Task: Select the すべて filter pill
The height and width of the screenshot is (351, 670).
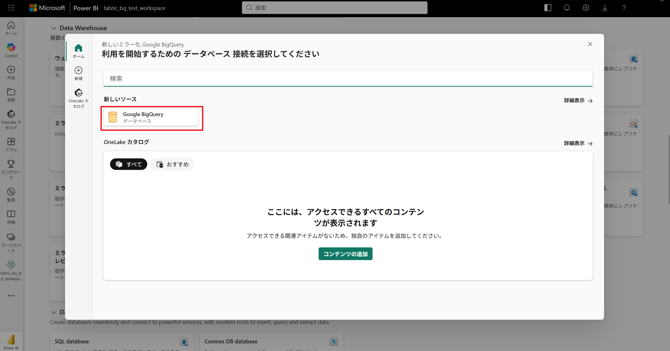Action: (129, 164)
